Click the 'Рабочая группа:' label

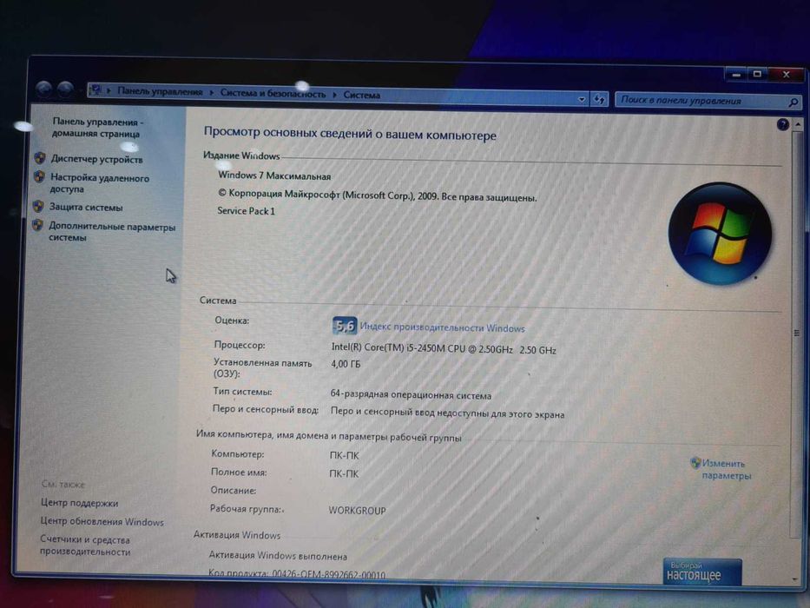pos(246,509)
